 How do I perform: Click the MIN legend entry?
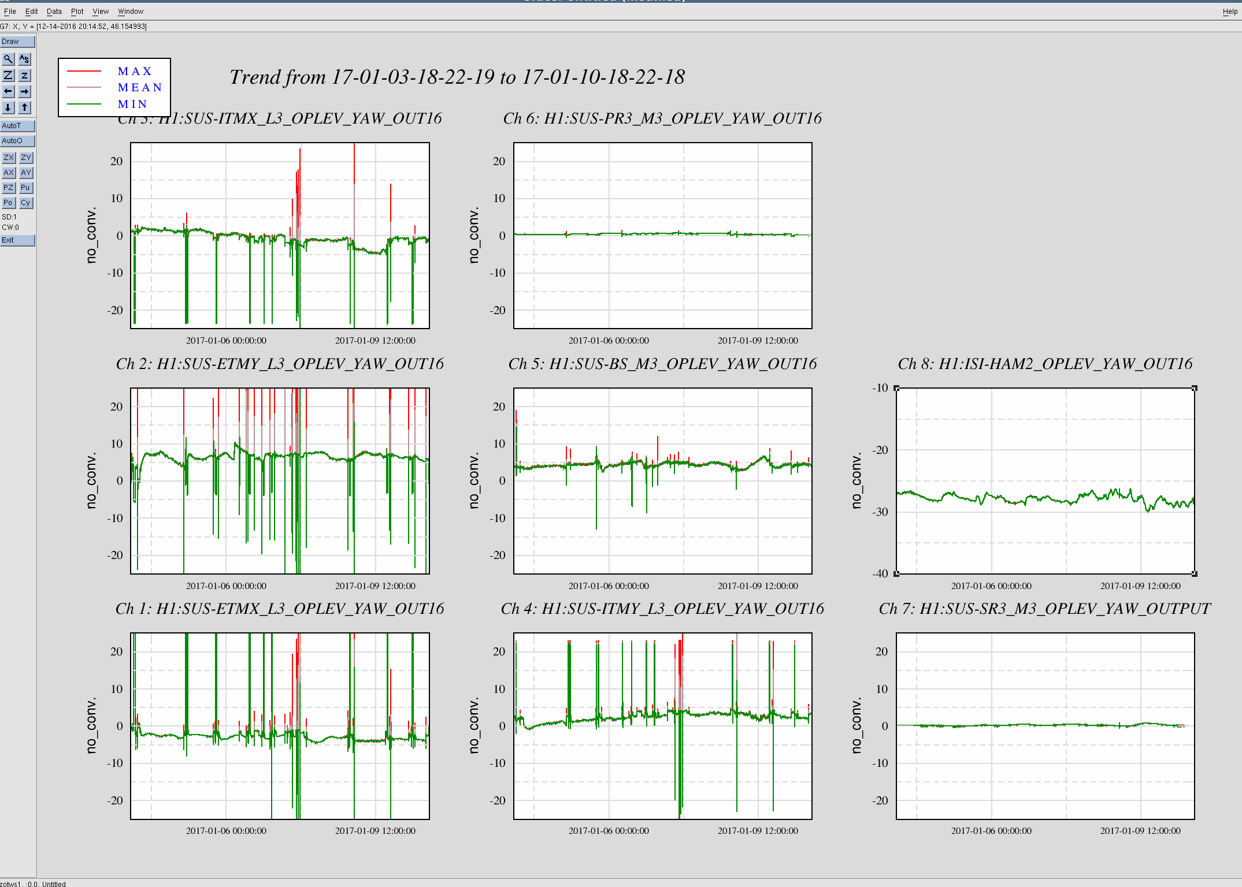point(132,104)
